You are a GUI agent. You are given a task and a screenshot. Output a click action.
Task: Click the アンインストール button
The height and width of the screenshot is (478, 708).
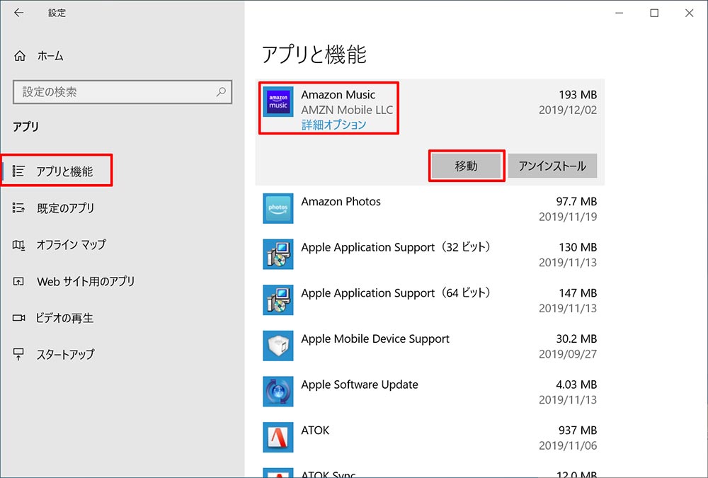tap(552, 166)
